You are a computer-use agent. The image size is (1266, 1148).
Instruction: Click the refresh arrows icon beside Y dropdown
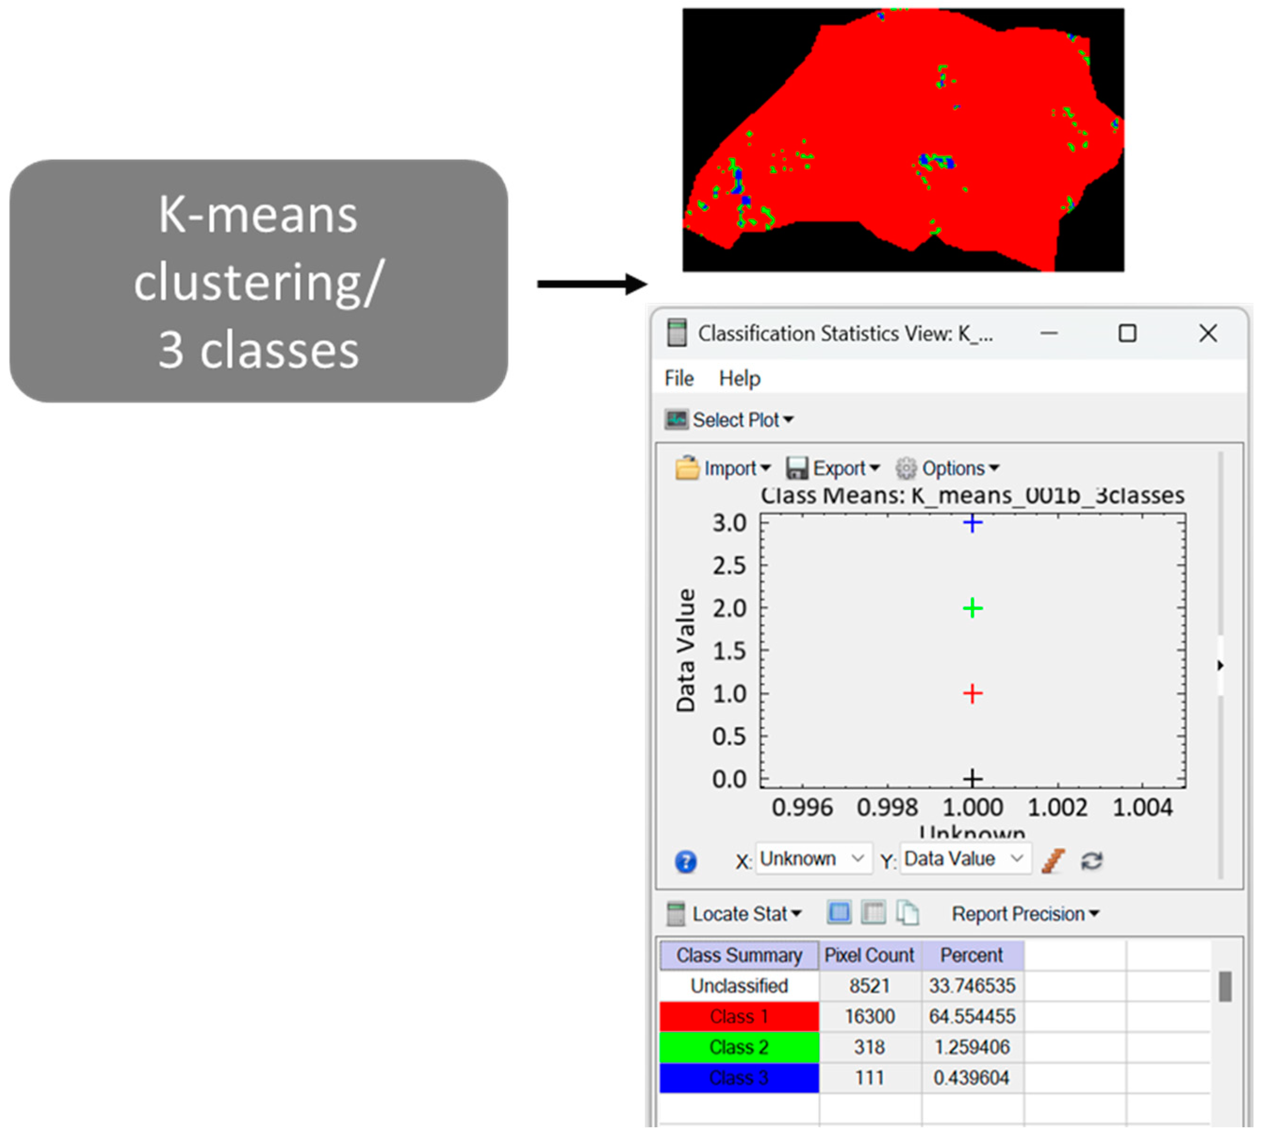tap(1091, 861)
